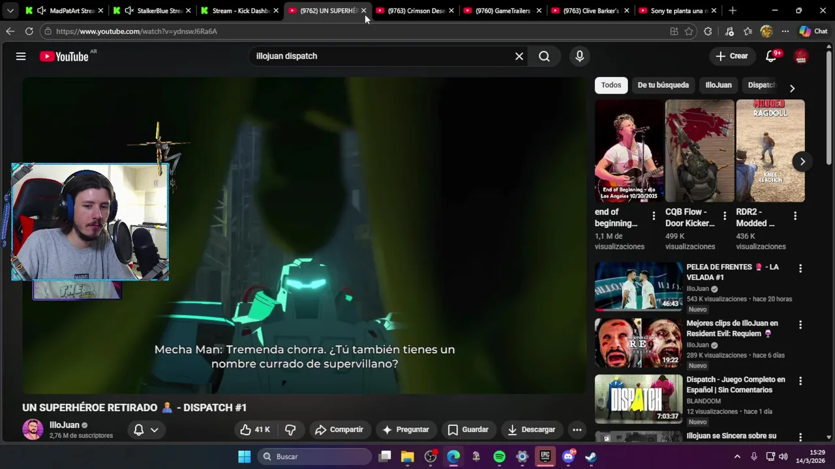Focus the YouTube search input field
The height and width of the screenshot is (469, 835).
pos(380,56)
